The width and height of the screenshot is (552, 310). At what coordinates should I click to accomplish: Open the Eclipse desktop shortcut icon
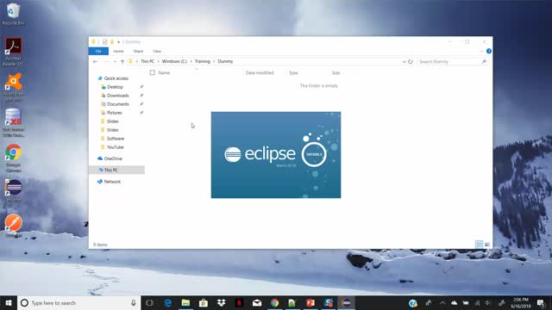coord(14,188)
